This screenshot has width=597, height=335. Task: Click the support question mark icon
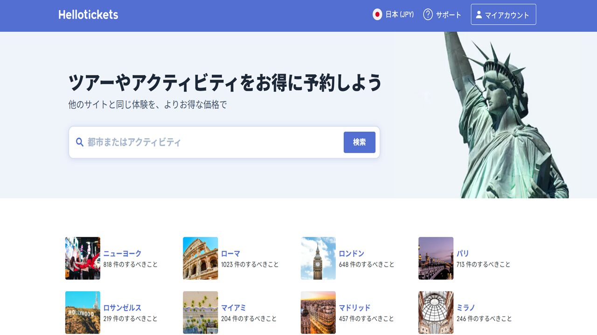pos(428,15)
